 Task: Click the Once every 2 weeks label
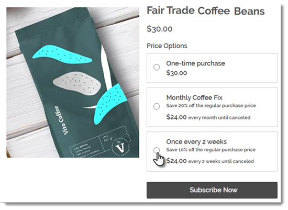(x=196, y=141)
